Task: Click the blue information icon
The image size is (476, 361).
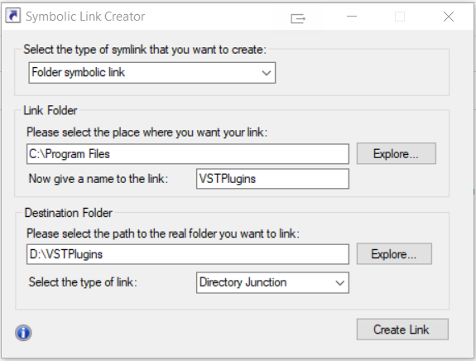Action: click(x=23, y=333)
